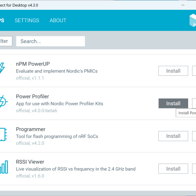Install the Programmer app
The width and height of the screenshot is (196, 196).
[173, 136]
